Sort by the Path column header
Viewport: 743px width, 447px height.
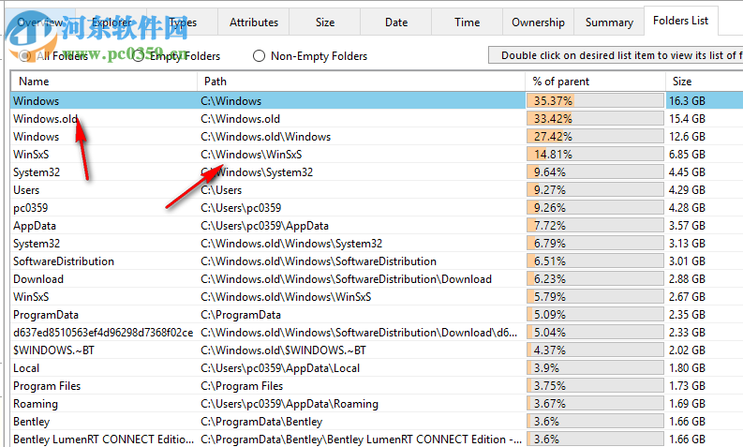pyautogui.click(x=361, y=81)
